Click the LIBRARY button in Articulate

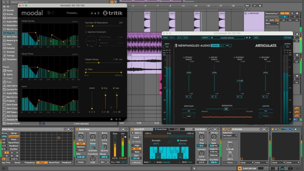(205, 38)
